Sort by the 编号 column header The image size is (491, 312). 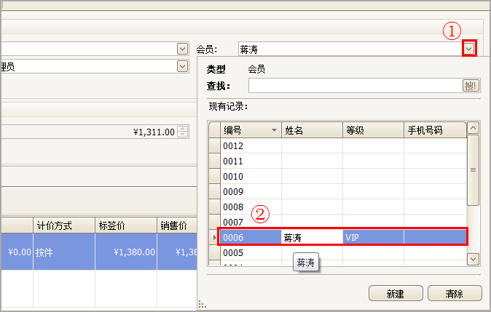click(x=251, y=130)
